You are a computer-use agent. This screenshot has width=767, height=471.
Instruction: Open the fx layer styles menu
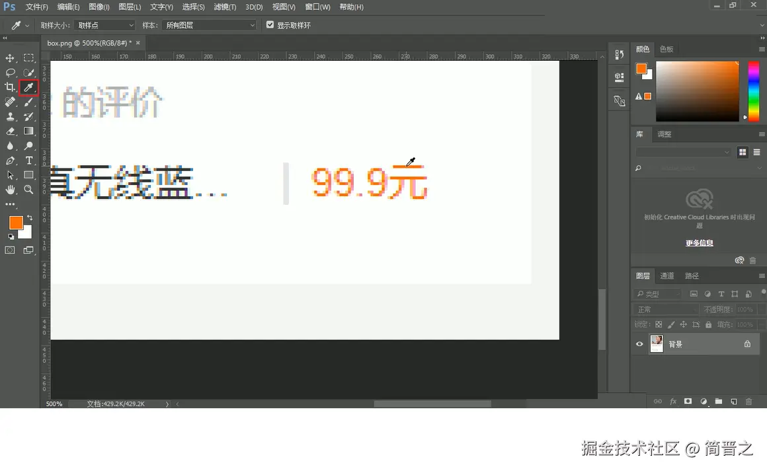click(673, 401)
